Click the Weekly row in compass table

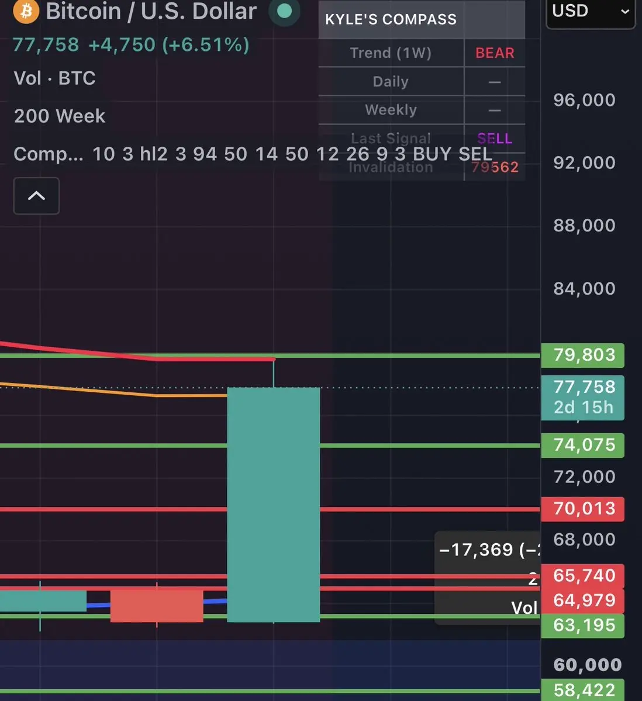tap(422, 110)
